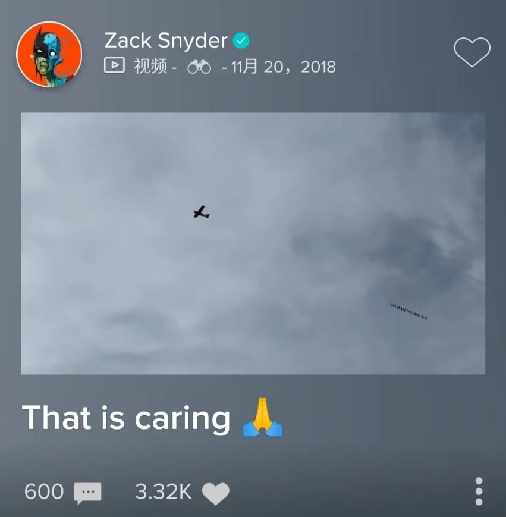Viewport: 506px width, 517px height.
Task: Tap the Zack Snyder username
Action: coord(166,41)
